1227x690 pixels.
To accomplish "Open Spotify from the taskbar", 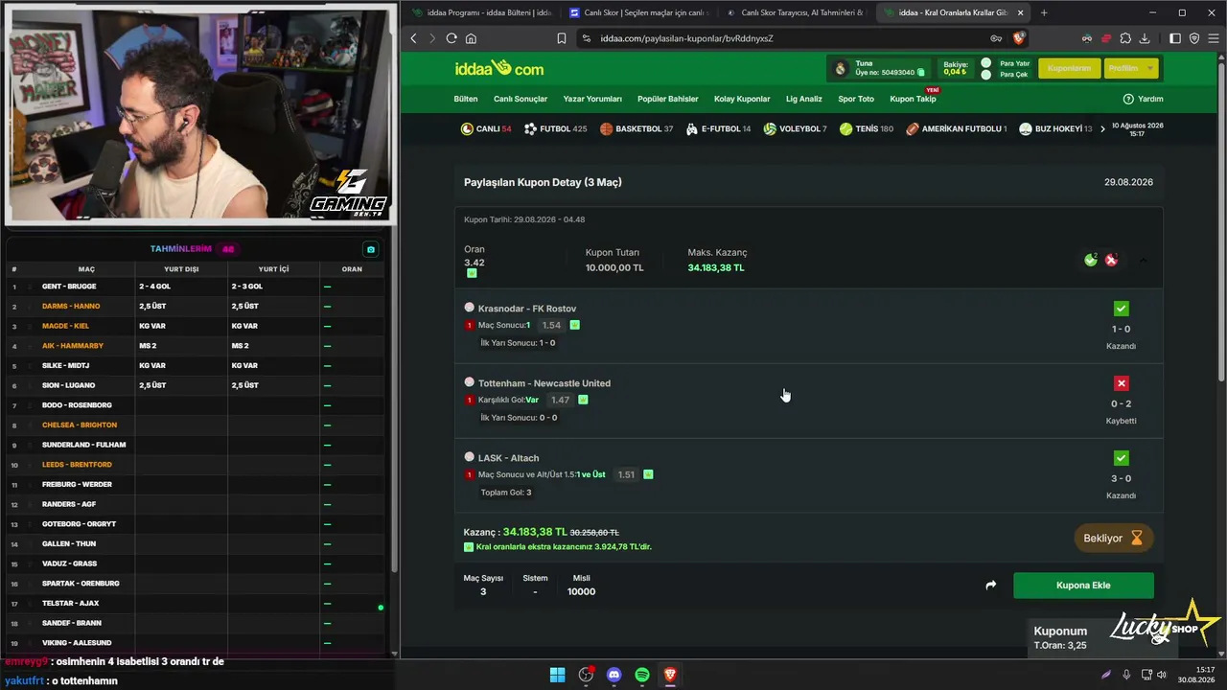I will point(642,675).
